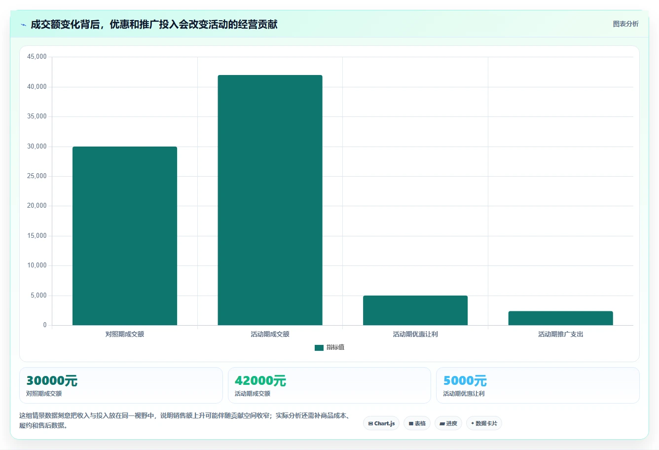Open the 42000元 活动期成交额 card

click(329, 385)
